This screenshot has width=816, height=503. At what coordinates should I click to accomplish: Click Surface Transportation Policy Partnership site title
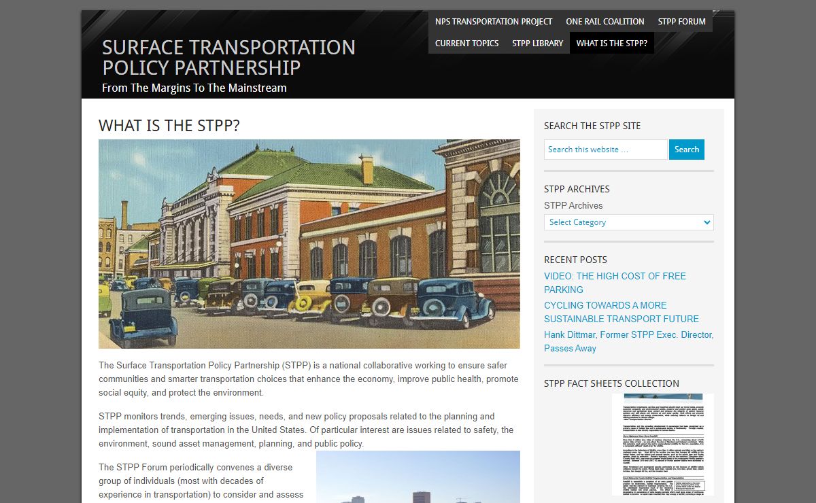228,57
